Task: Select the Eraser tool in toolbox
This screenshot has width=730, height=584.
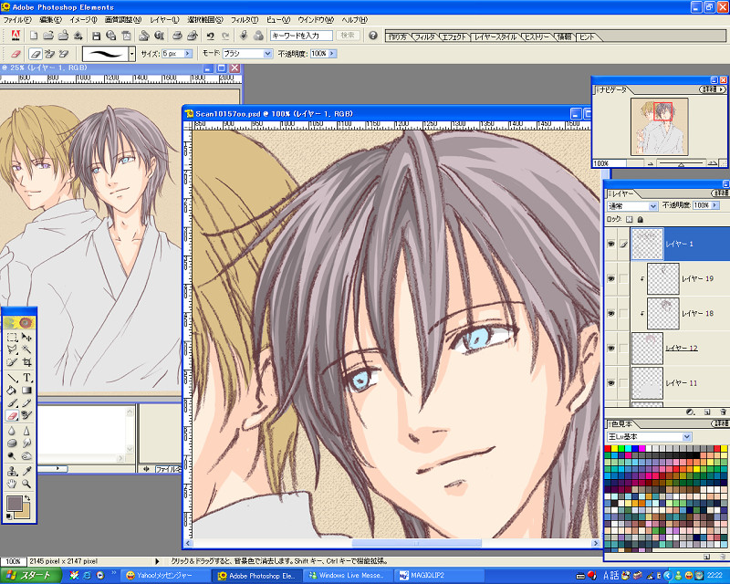Action: point(12,415)
